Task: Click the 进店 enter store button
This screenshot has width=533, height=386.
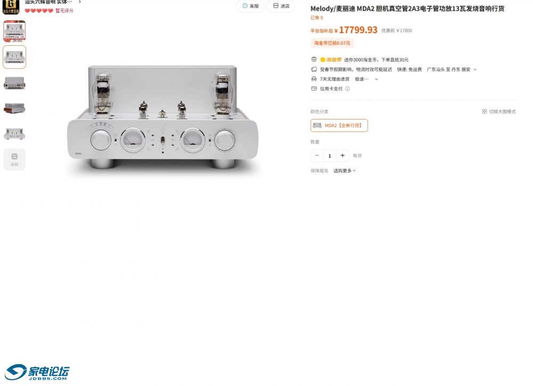Action: click(281, 6)
